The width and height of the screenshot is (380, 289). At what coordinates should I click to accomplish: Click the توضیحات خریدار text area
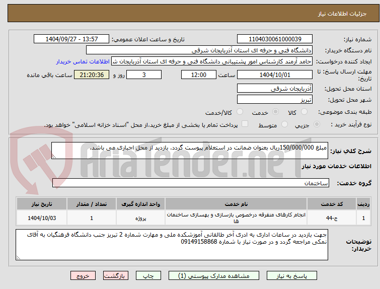[172, 245]
